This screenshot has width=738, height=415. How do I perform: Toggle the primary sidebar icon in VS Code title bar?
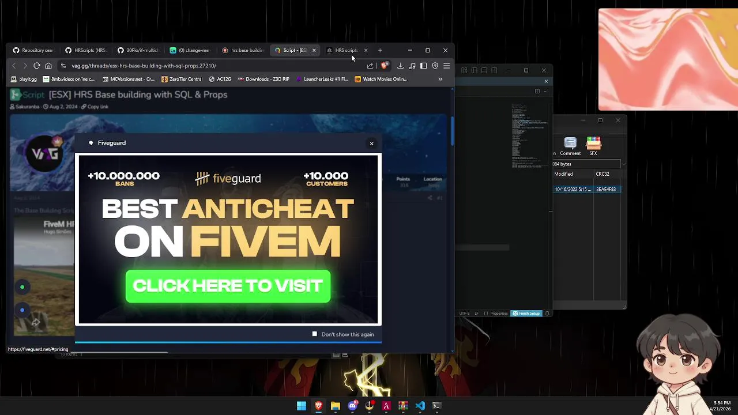coord(474,70)
